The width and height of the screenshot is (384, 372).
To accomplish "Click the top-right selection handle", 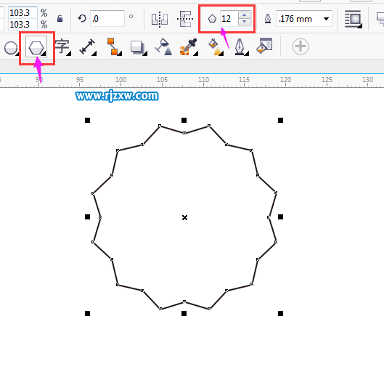I will coord(280,120).
